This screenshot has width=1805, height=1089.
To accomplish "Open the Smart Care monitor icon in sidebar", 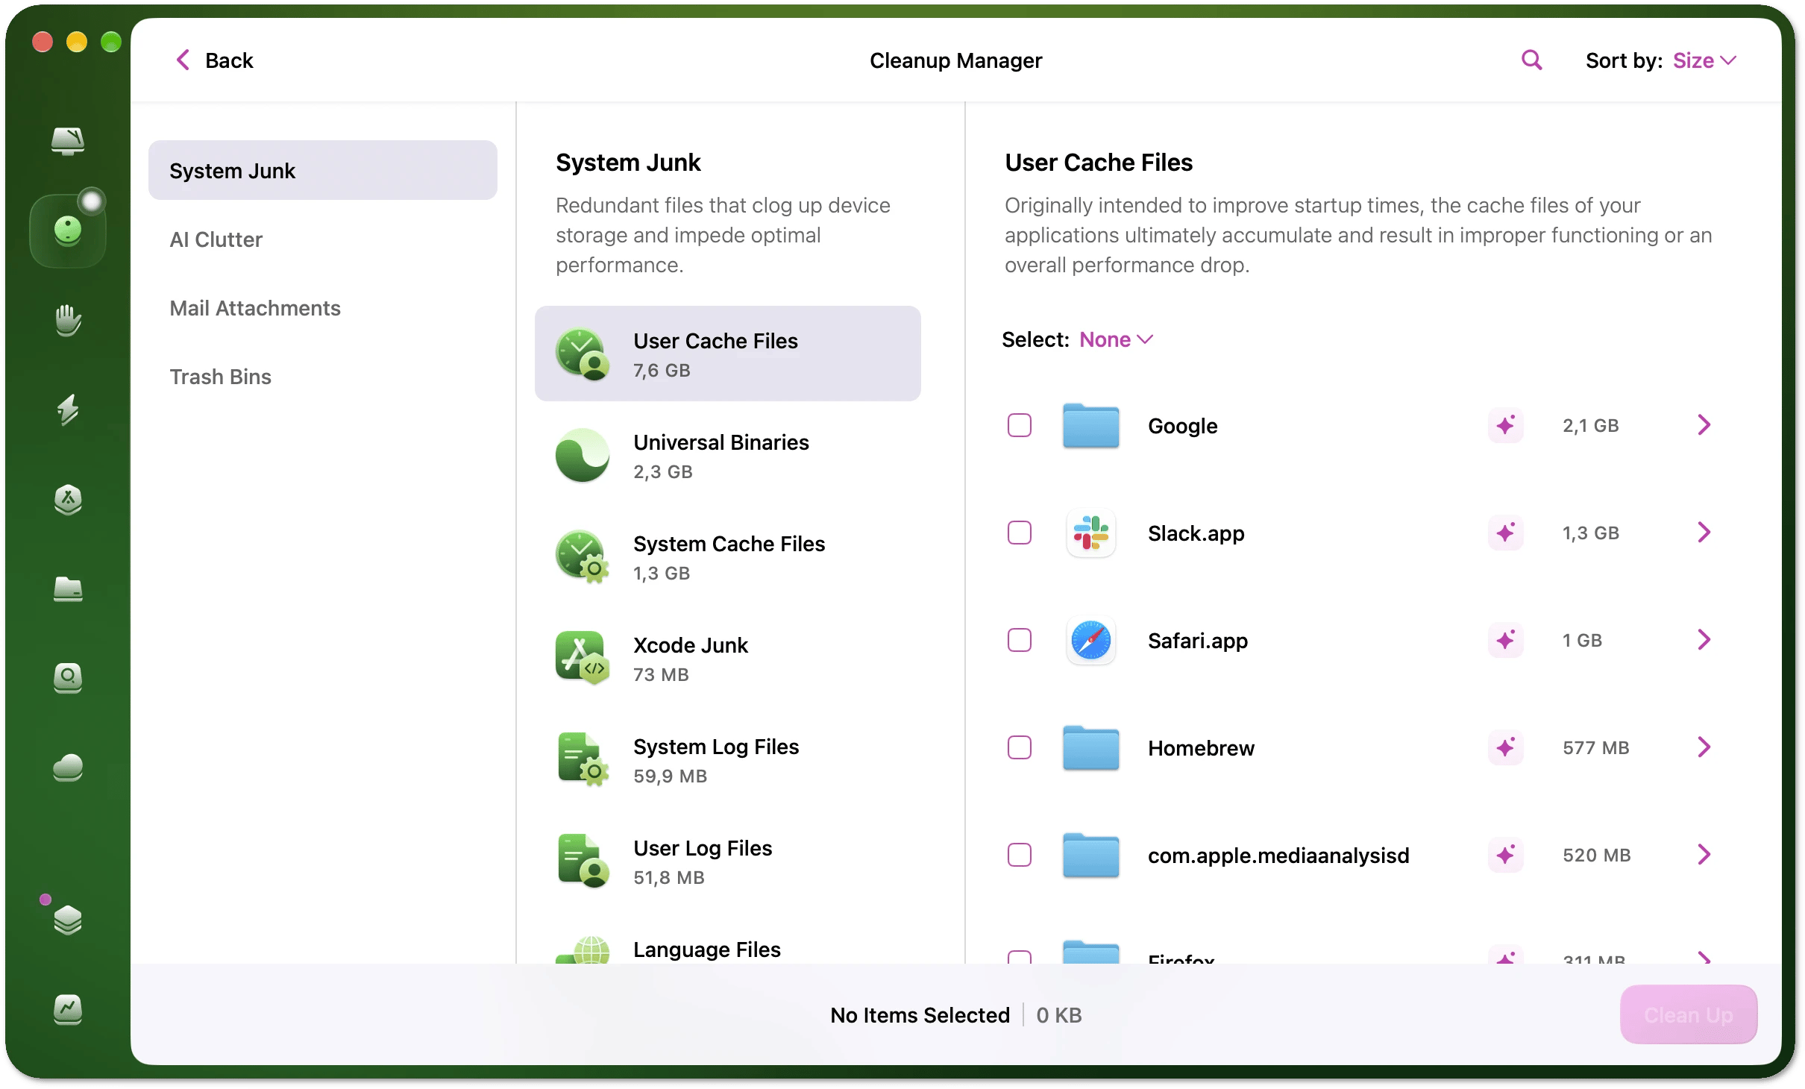I will [68, 140].
